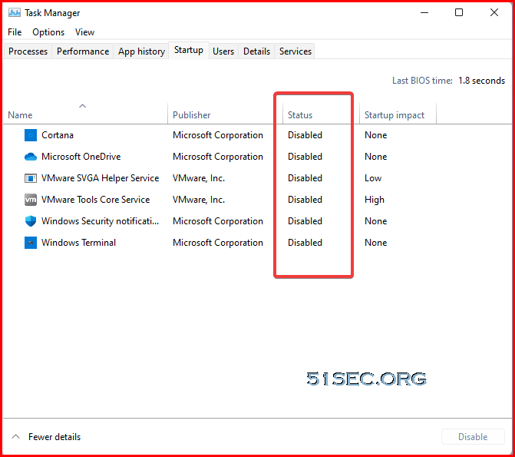Switch to the Processes tab
Viewport: 515px width, 457px height.
[x=28, y=51]
